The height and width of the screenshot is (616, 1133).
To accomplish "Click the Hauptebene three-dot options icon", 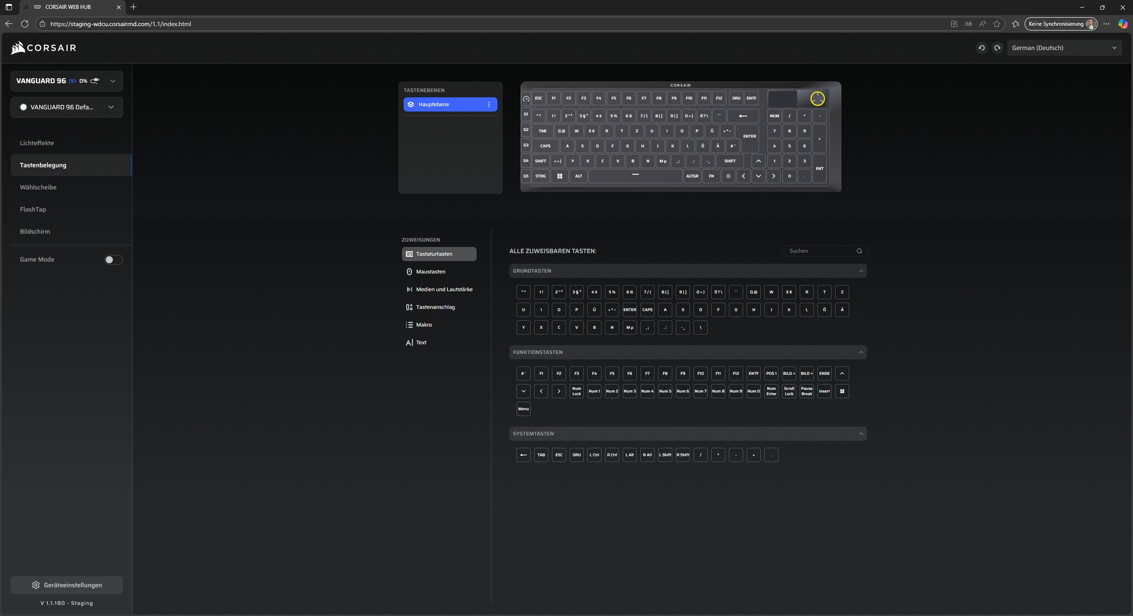I will tap(489, 104).
